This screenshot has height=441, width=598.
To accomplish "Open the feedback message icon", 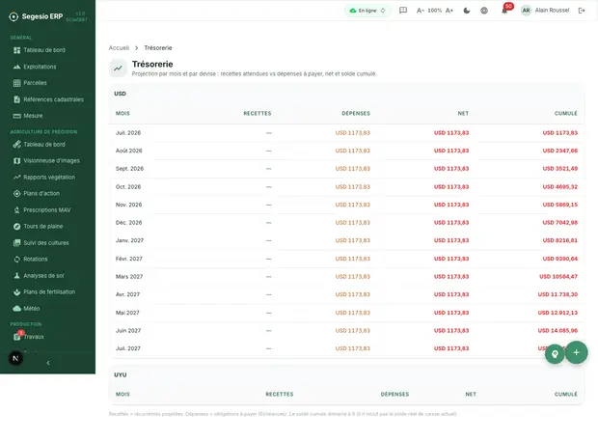I will (403, 11).
